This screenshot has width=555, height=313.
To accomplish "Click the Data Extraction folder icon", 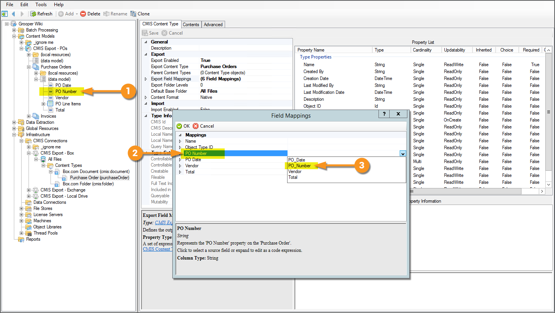I will [x=21, y=122].
